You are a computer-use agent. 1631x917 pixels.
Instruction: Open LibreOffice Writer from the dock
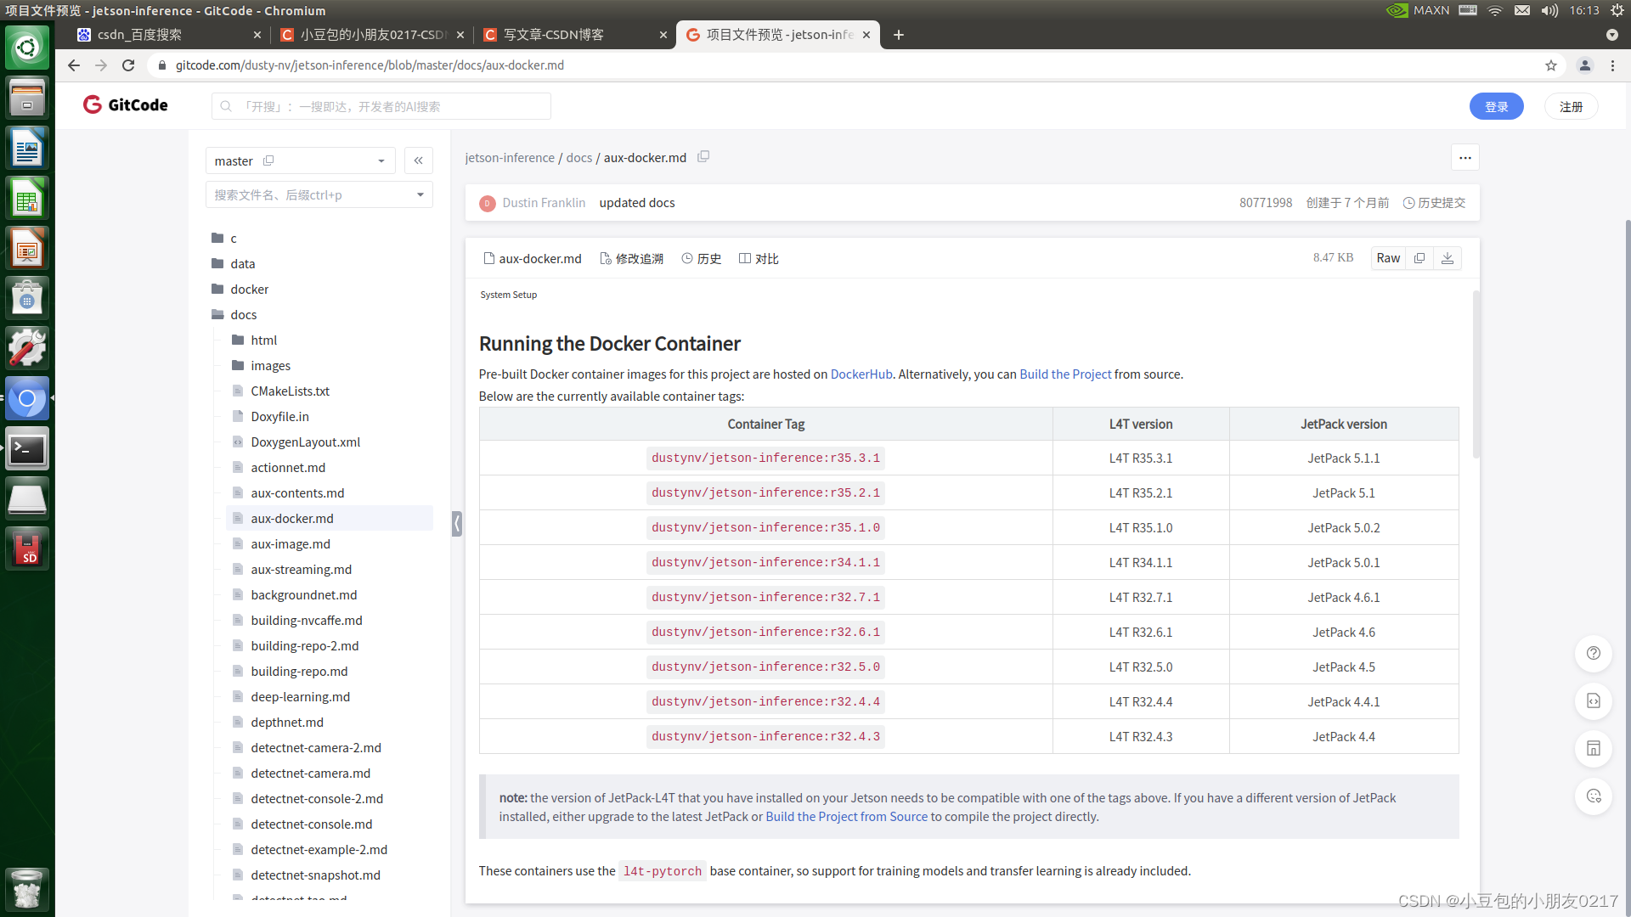[x=27, y=149]
